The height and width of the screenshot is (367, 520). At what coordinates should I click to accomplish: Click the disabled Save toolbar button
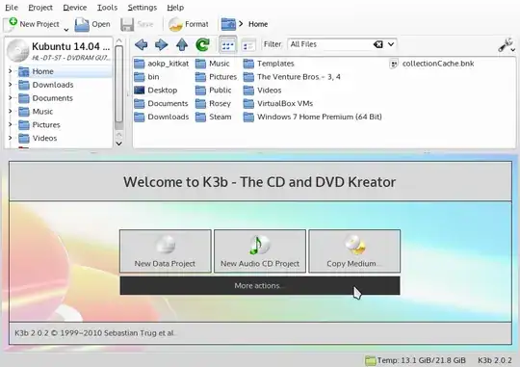pyautogui.click(x=137, y=24)
